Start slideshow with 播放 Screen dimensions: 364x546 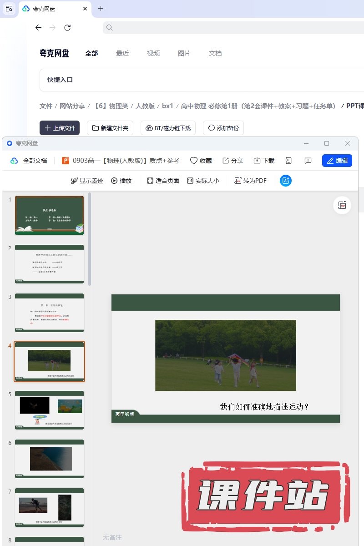pos(121,181)
